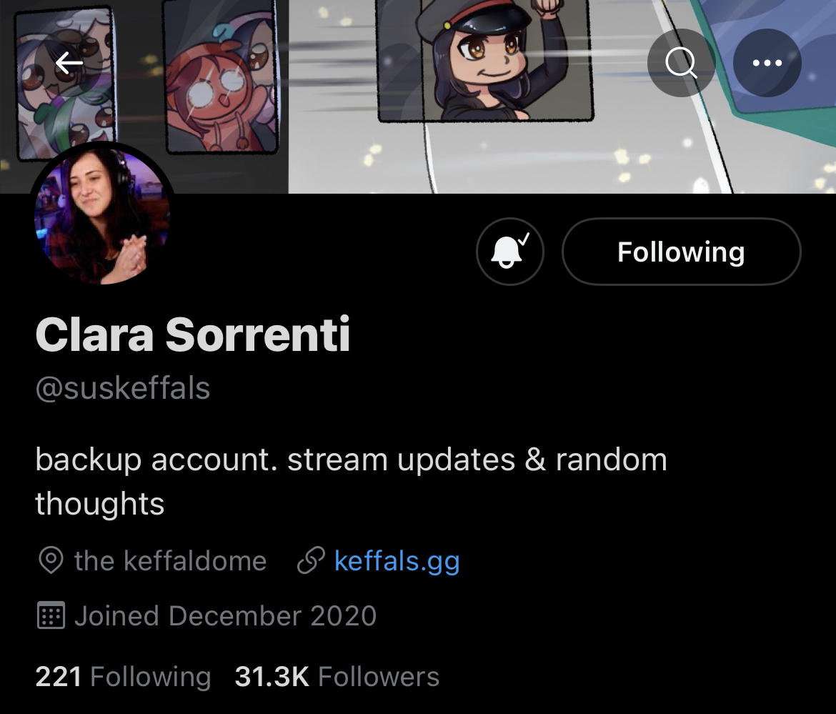
Task: Open search with the magnifier icon
Action: tap(682, 63)
